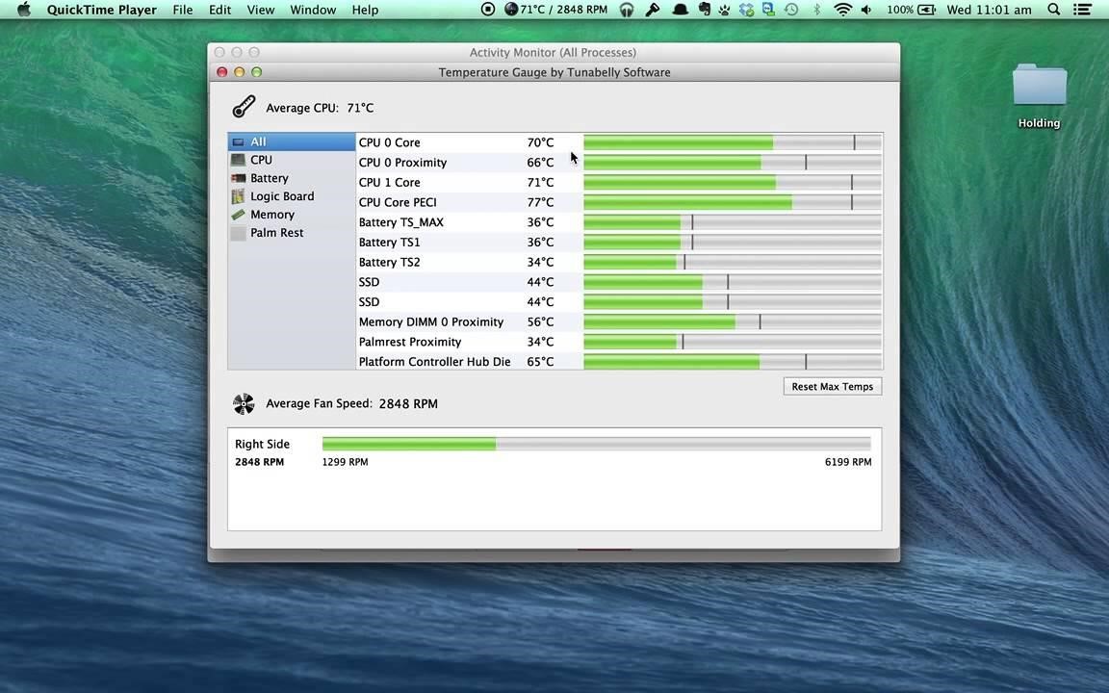Viewport: 1109px width, 693px height.
Task: Click the CPU 0 Core temperature bar
Action: pyautogui.click(x=732, y=142)
